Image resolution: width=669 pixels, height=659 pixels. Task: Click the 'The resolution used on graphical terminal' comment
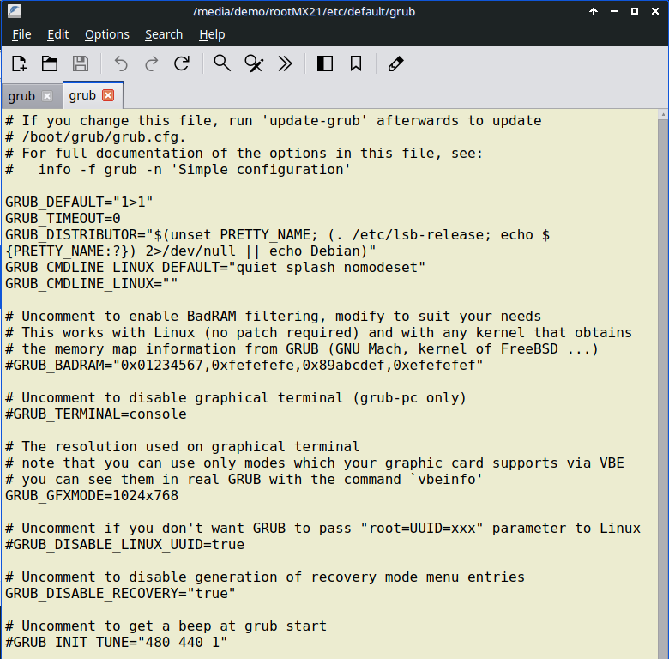pos(182,447)
